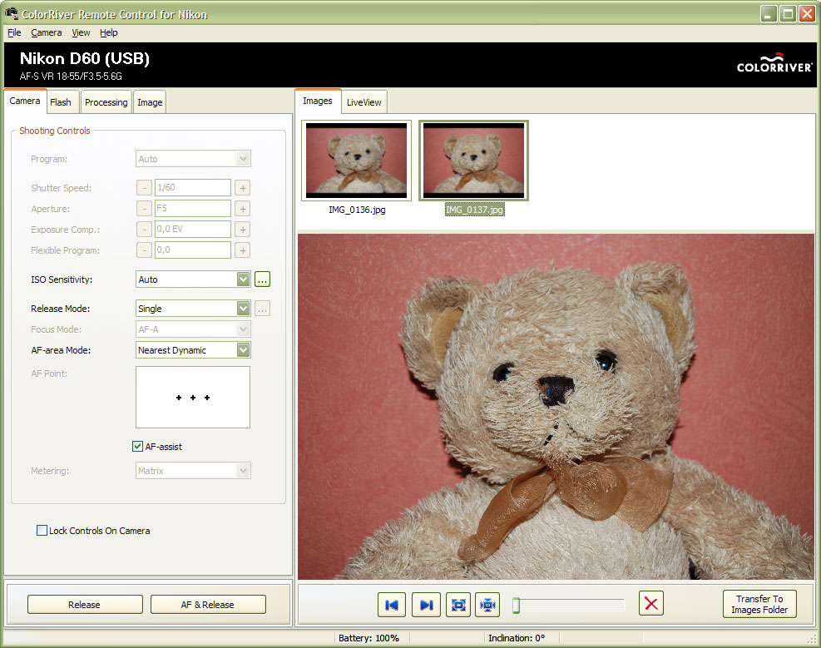Decrease Shutter Speed with minus button

pos(144,188)
